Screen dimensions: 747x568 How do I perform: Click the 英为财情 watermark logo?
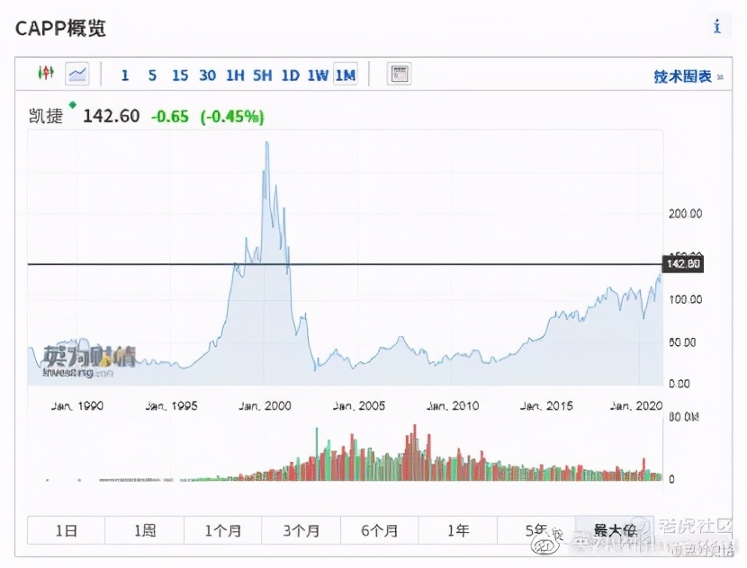pyautogui.click(x=90, y=359)
